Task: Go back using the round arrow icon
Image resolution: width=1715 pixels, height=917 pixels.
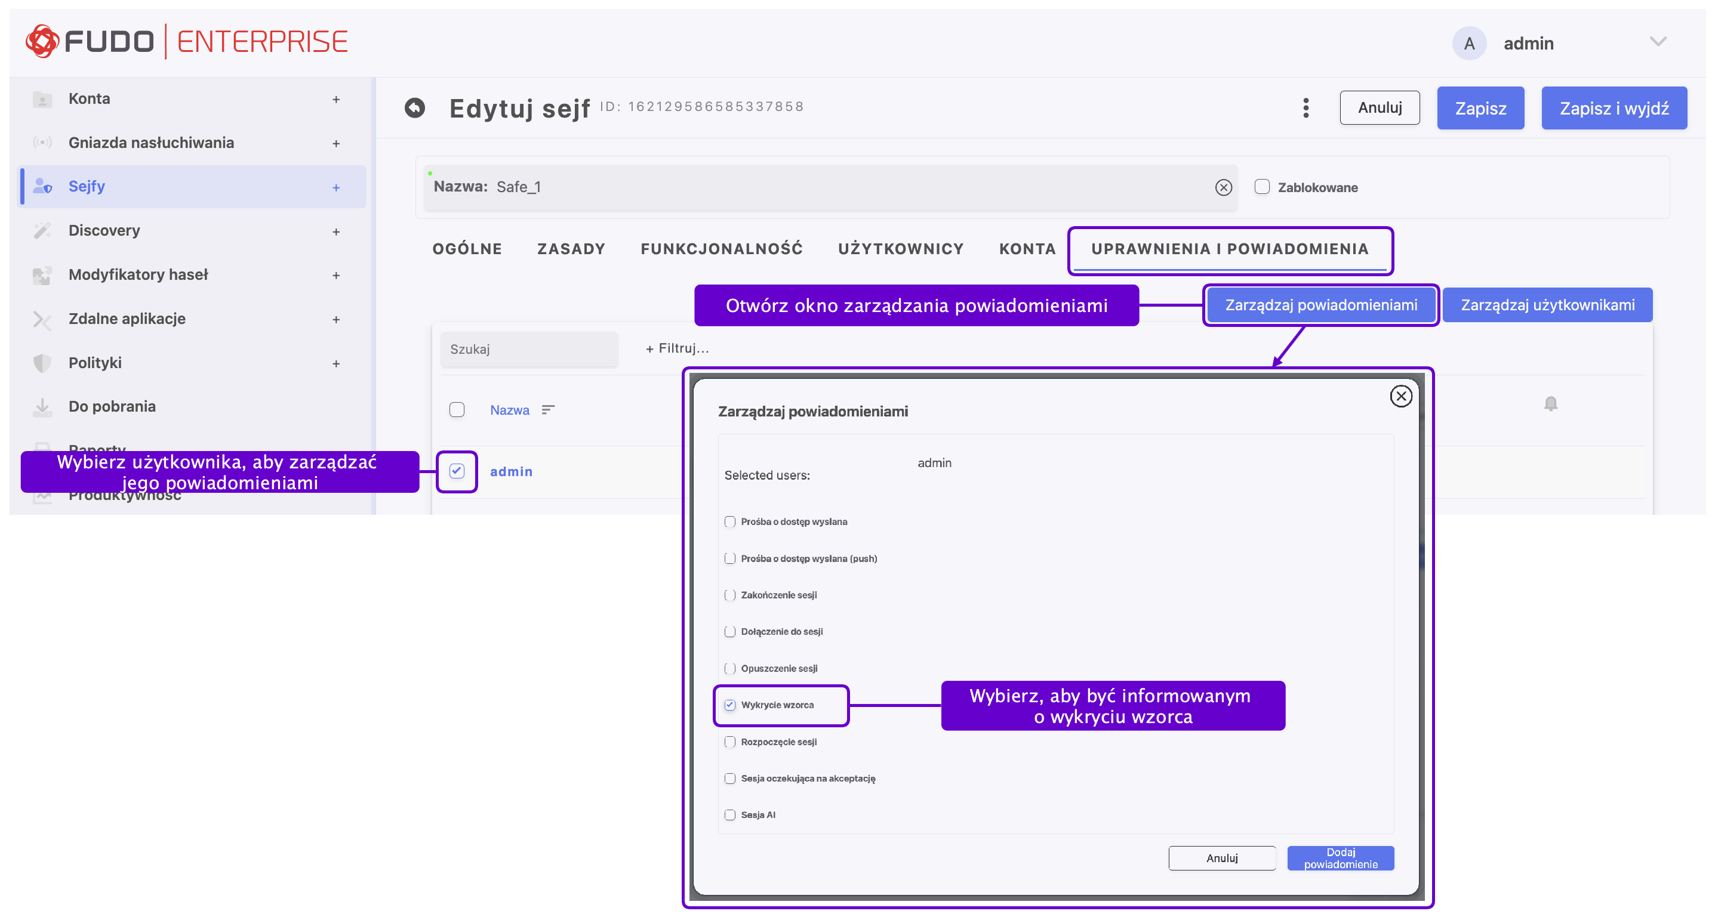Action: tap(415, 108)
